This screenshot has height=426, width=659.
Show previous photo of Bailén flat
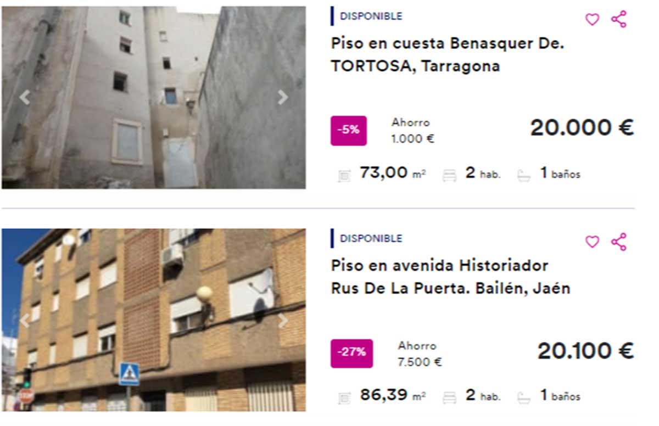[x=25, y=321]
